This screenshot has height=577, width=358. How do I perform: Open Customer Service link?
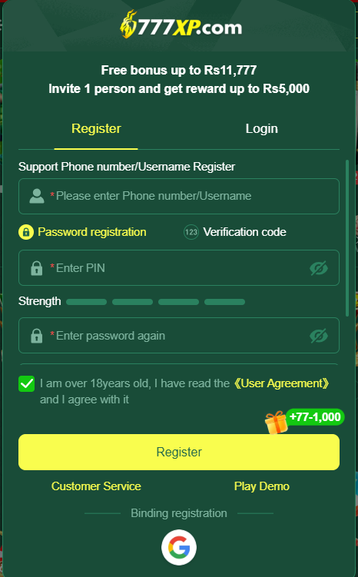[96, 486]
